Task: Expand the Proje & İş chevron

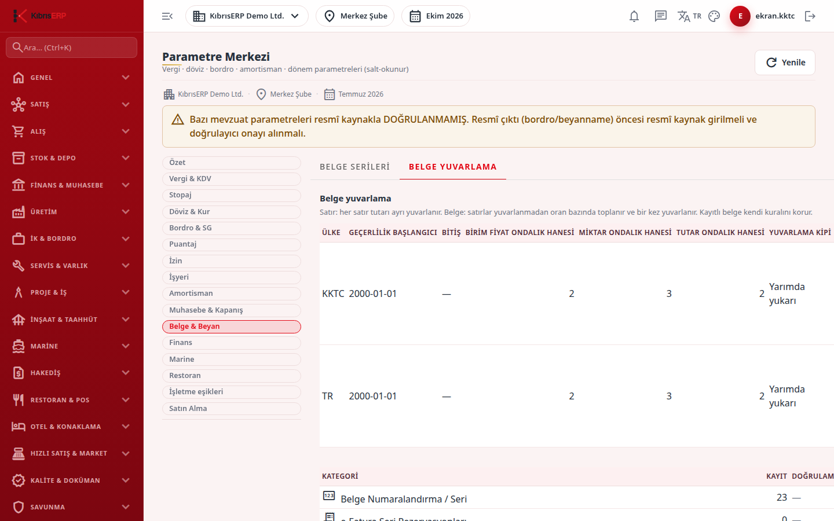Action: pyautogui.click(x=126, y=292)
